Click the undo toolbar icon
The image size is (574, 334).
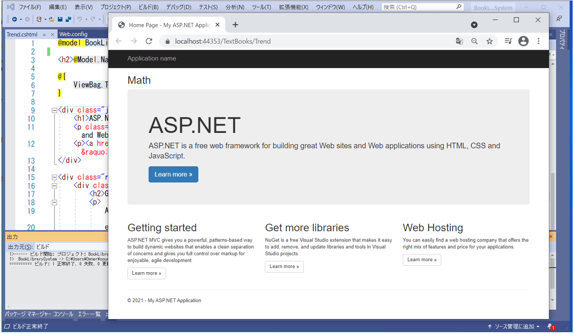coord(79,19)
